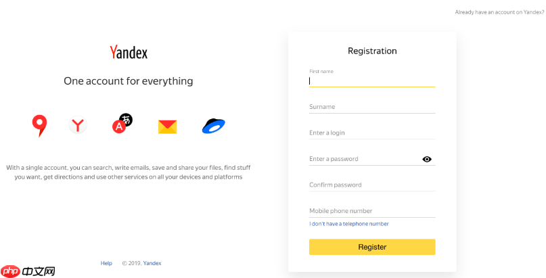The width and height of the screenshot is (546, 278).
Task: Click the Registration heading
Action: pos(372,51)
